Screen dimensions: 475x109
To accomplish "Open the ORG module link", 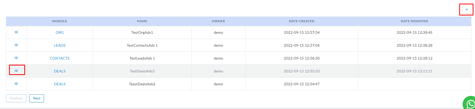I will pyautogui.click(x=60, y=32).
